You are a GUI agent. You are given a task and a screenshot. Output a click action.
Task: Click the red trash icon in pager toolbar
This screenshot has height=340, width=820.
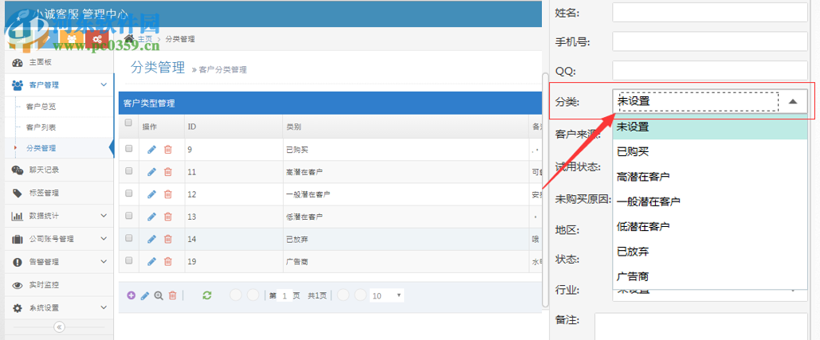point(173,295)
